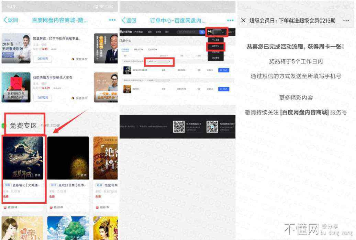Tap the 免费 price label under 鬼吹灯全集

click(52, 196)
